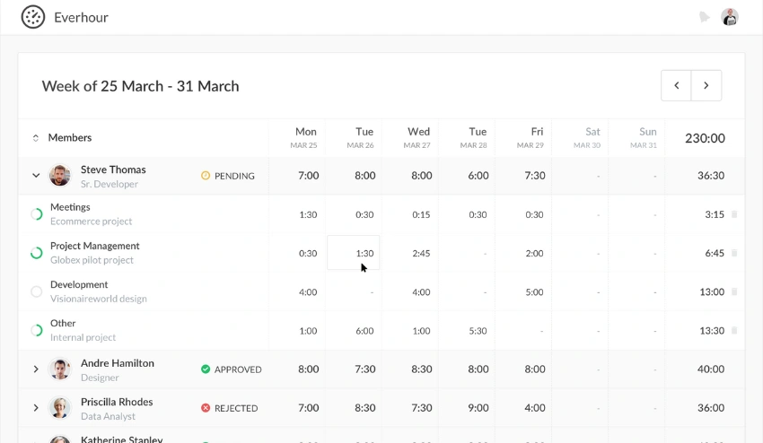Go to the next week with right arrow
The height and width of the screenshot is (443, 763).
tap(706, 85)
